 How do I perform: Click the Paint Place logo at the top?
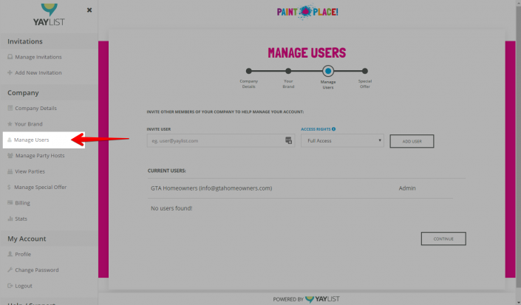point(307,12)
